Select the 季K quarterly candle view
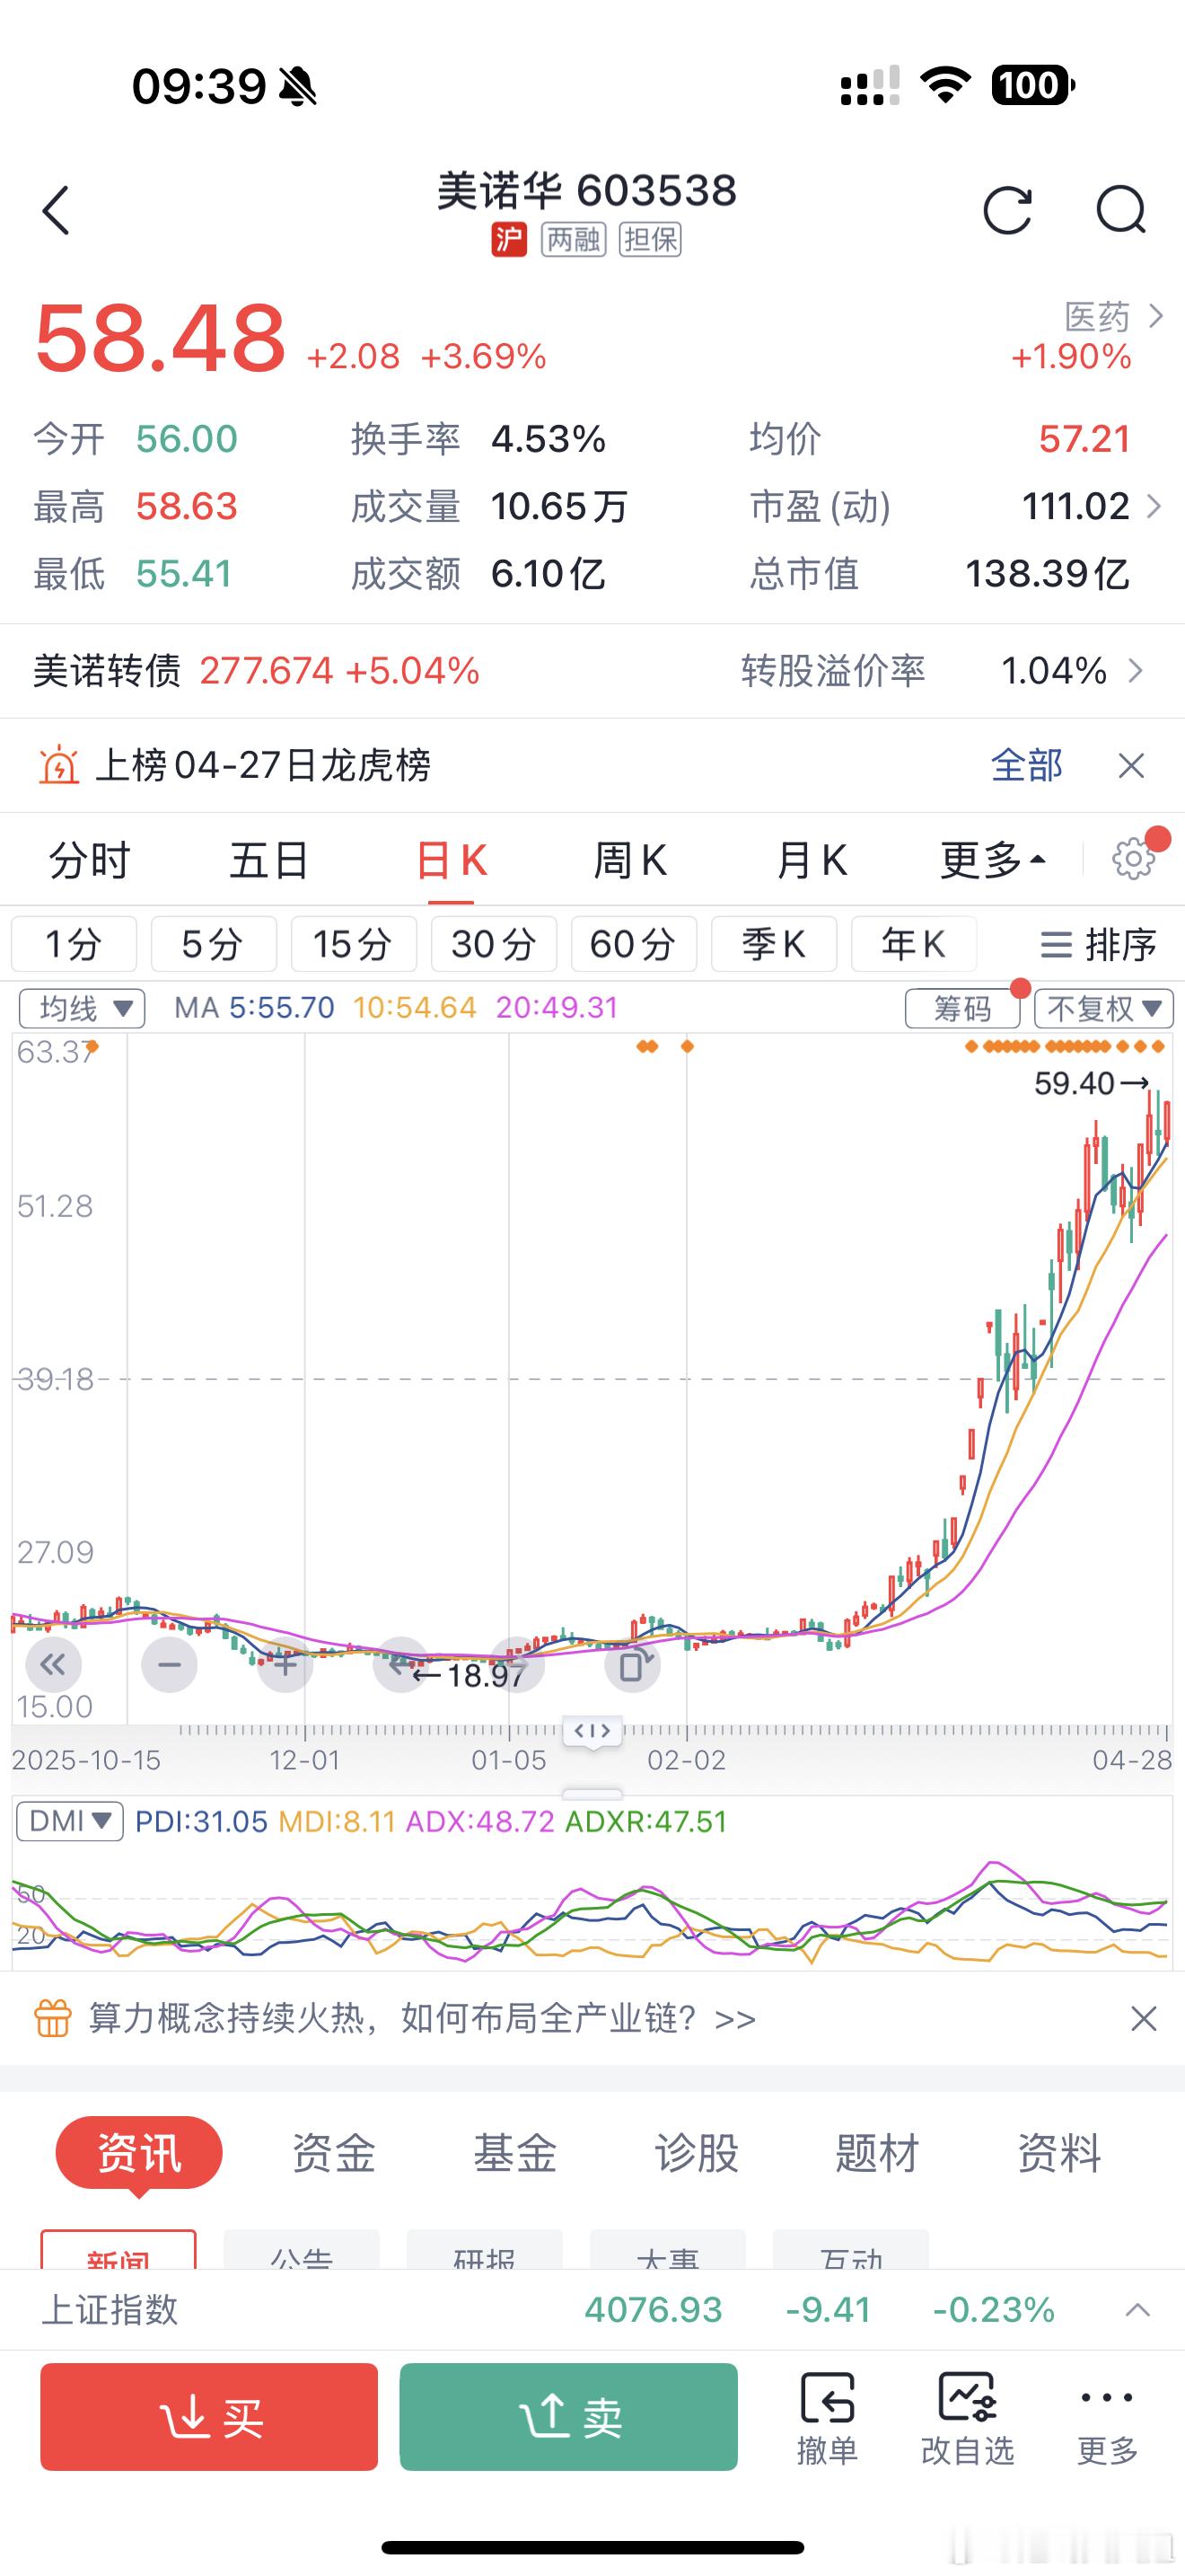 [x=773, y=943]
